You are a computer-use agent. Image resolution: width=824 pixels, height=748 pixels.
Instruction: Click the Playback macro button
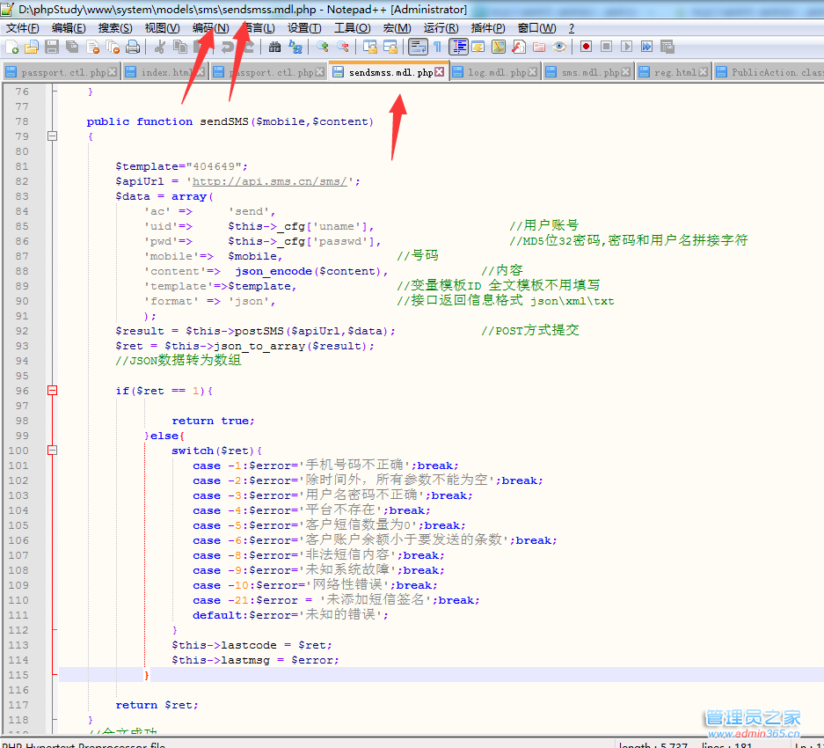click(626, 47)
